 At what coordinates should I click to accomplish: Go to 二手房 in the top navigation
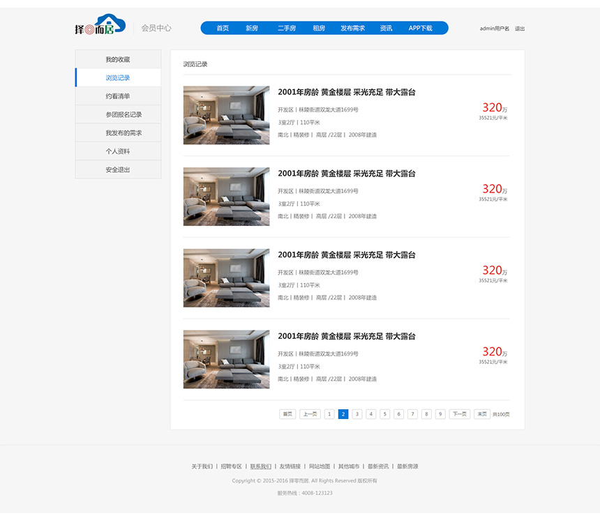(287, 28)
